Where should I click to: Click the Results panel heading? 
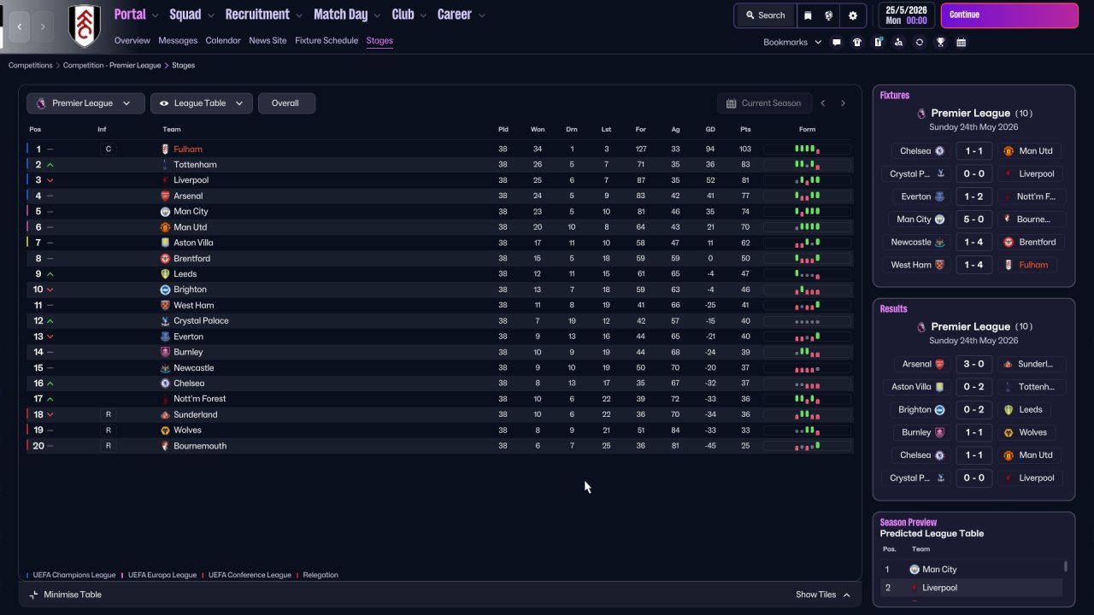point(894,309)
